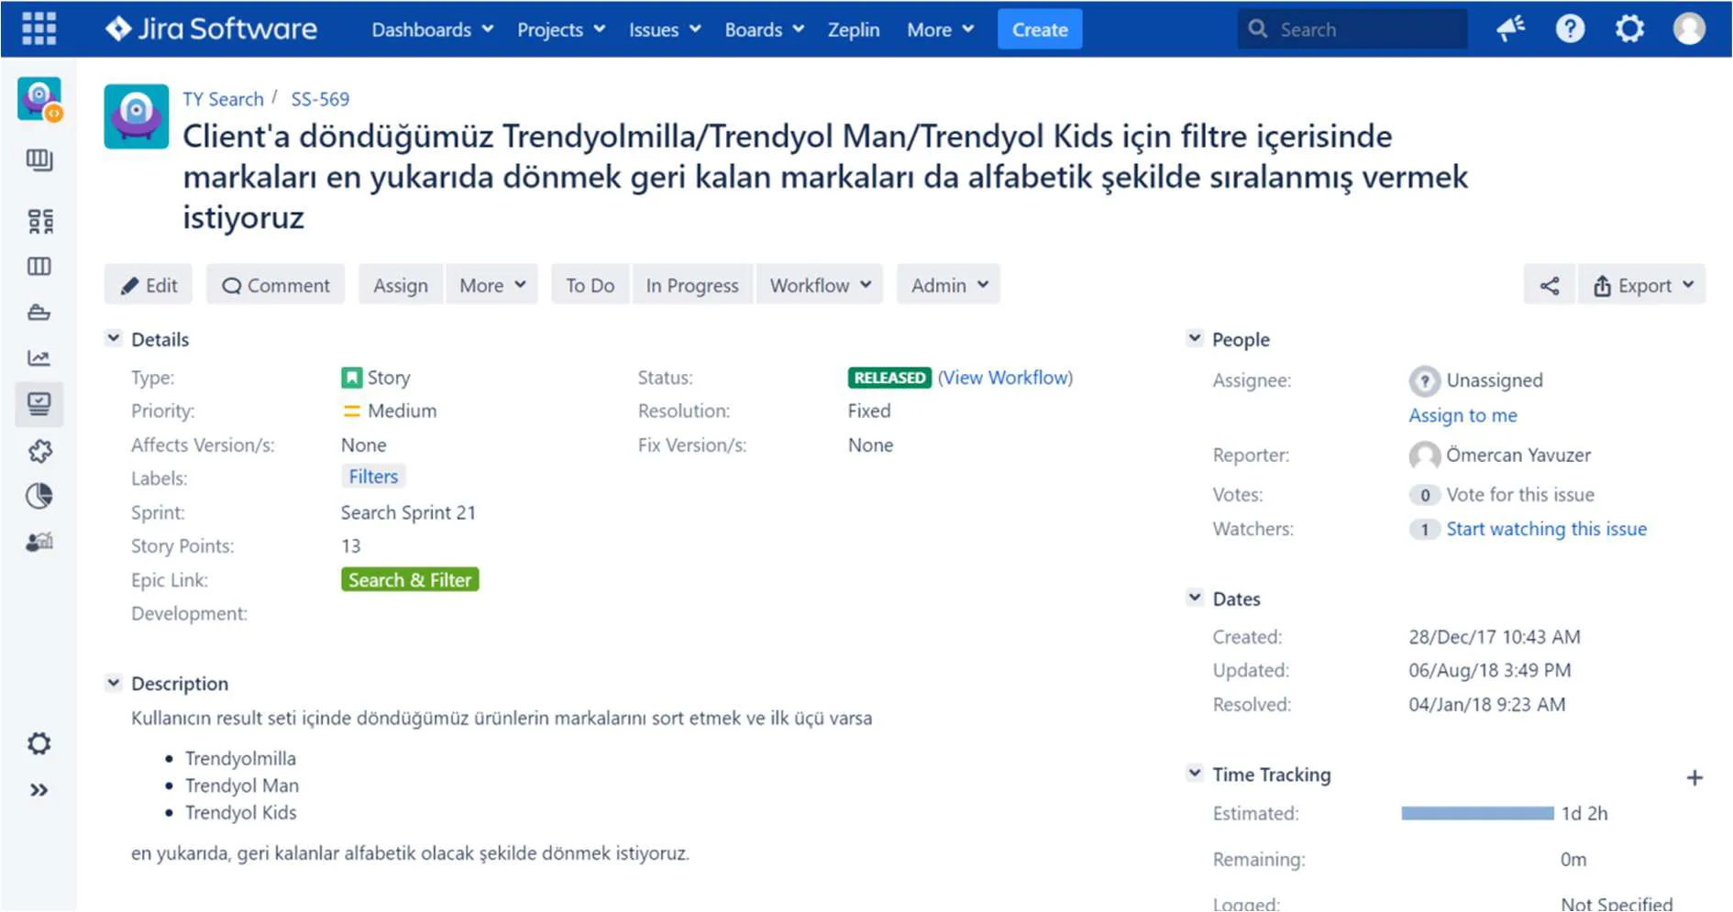The height and width of the screenshot is (912, 1733).
Task: Open the top navigation More menu
Action: coord(940,29)
